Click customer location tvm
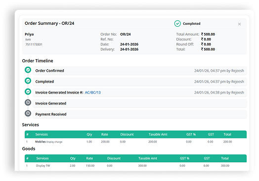 coord(28,40)
